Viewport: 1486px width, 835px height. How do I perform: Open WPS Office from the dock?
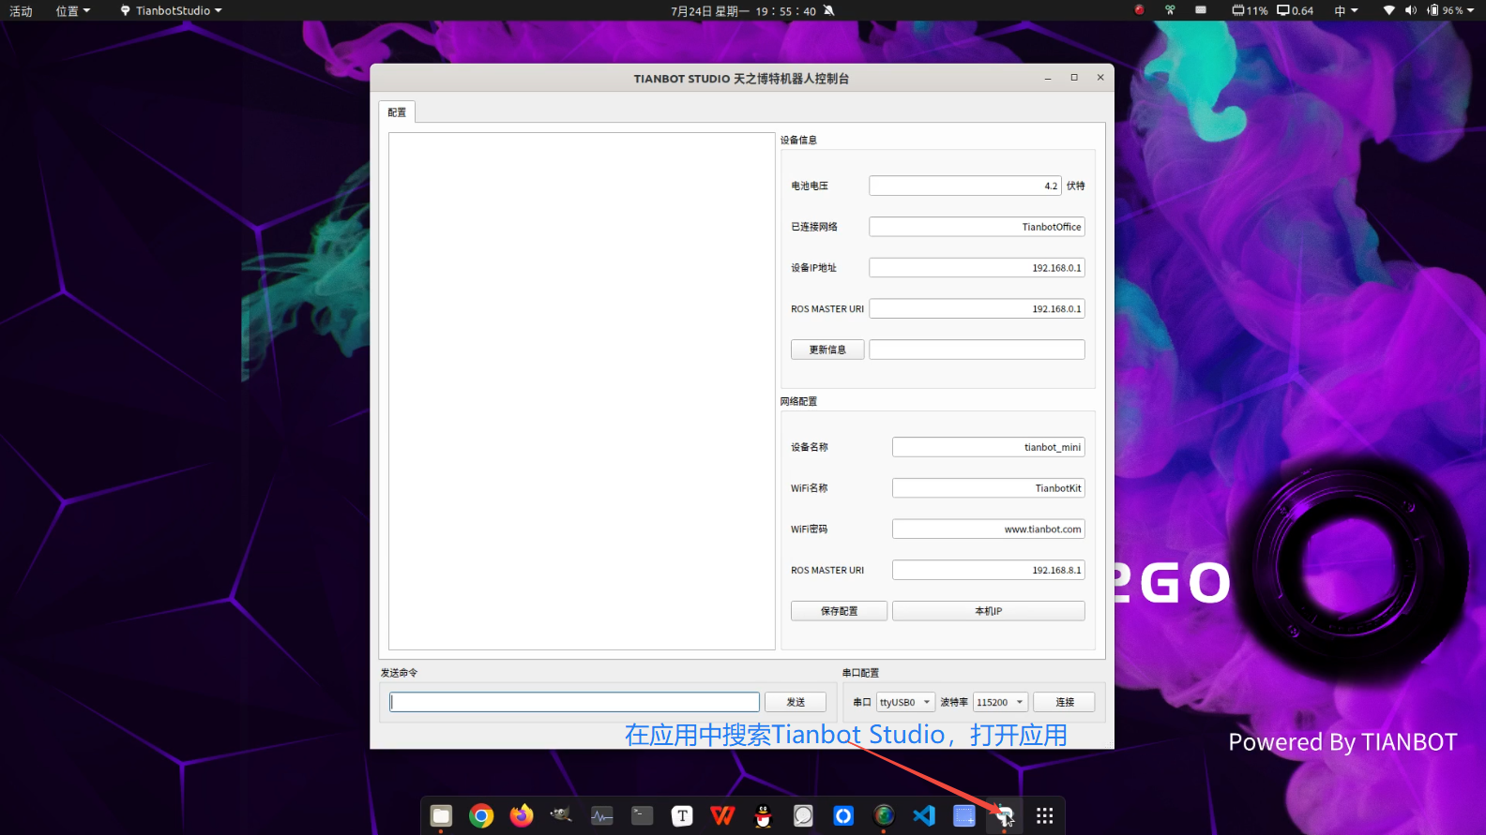[722, 816]
